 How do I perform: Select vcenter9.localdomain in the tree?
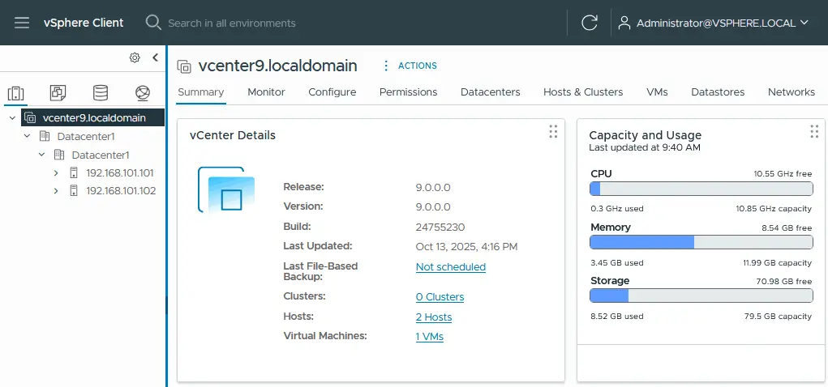pyautogui.click(x=93, y=117)
